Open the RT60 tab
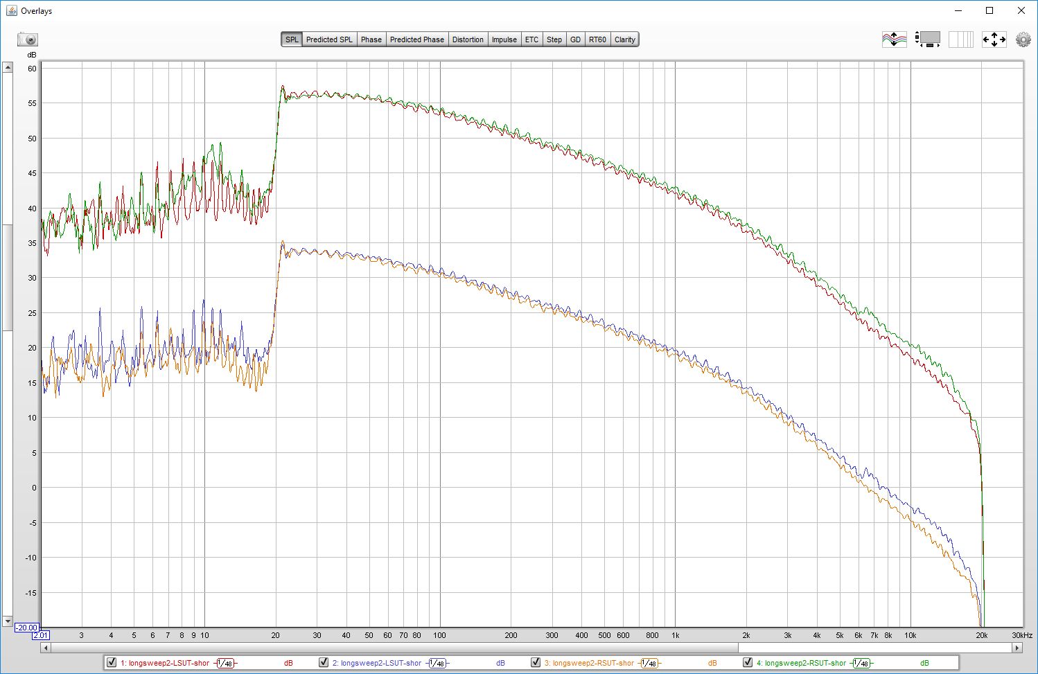This screenshot has width=1038, height=674. click(x=597, y=39)
